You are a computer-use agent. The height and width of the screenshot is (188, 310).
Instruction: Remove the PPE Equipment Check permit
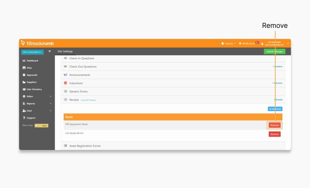(x=275, y=125)
